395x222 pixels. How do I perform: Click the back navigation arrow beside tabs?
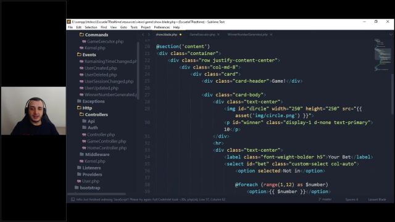point(143,35)
